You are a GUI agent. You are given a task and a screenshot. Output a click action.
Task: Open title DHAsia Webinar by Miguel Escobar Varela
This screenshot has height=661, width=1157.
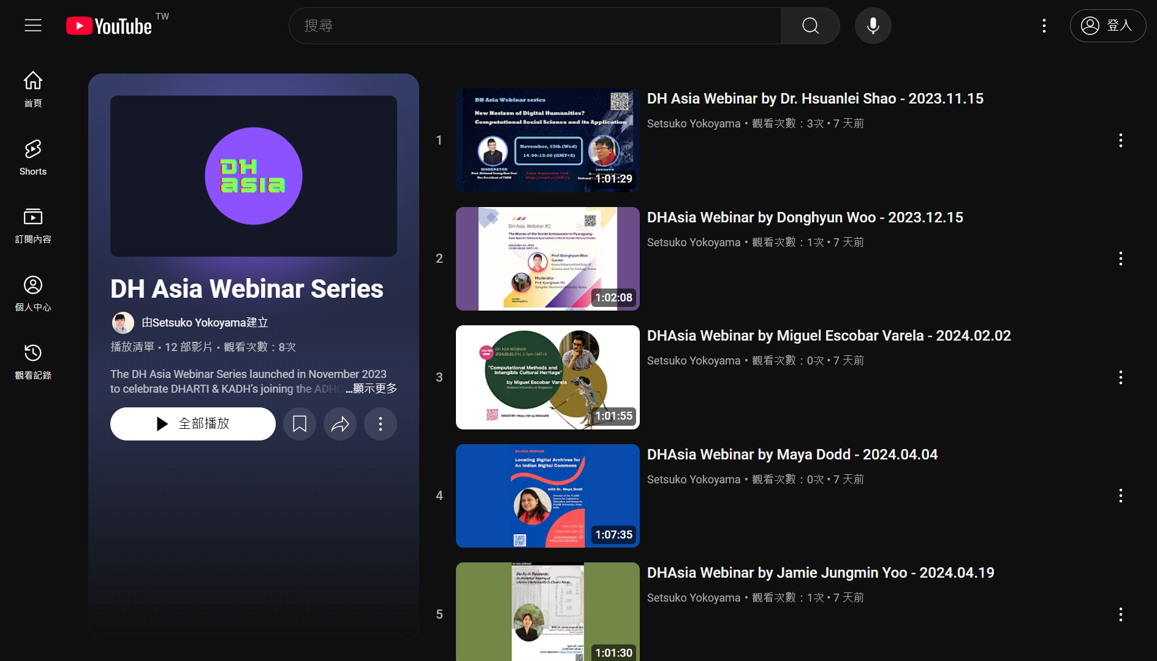click(829, 336)
